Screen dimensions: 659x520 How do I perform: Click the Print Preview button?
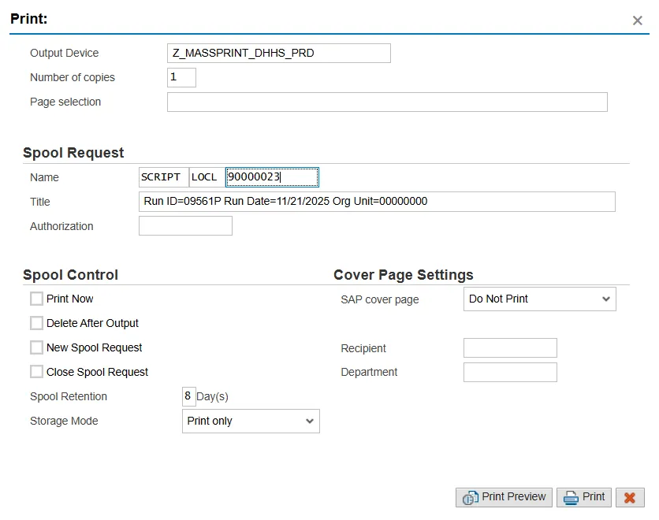(x=504, y=497)
